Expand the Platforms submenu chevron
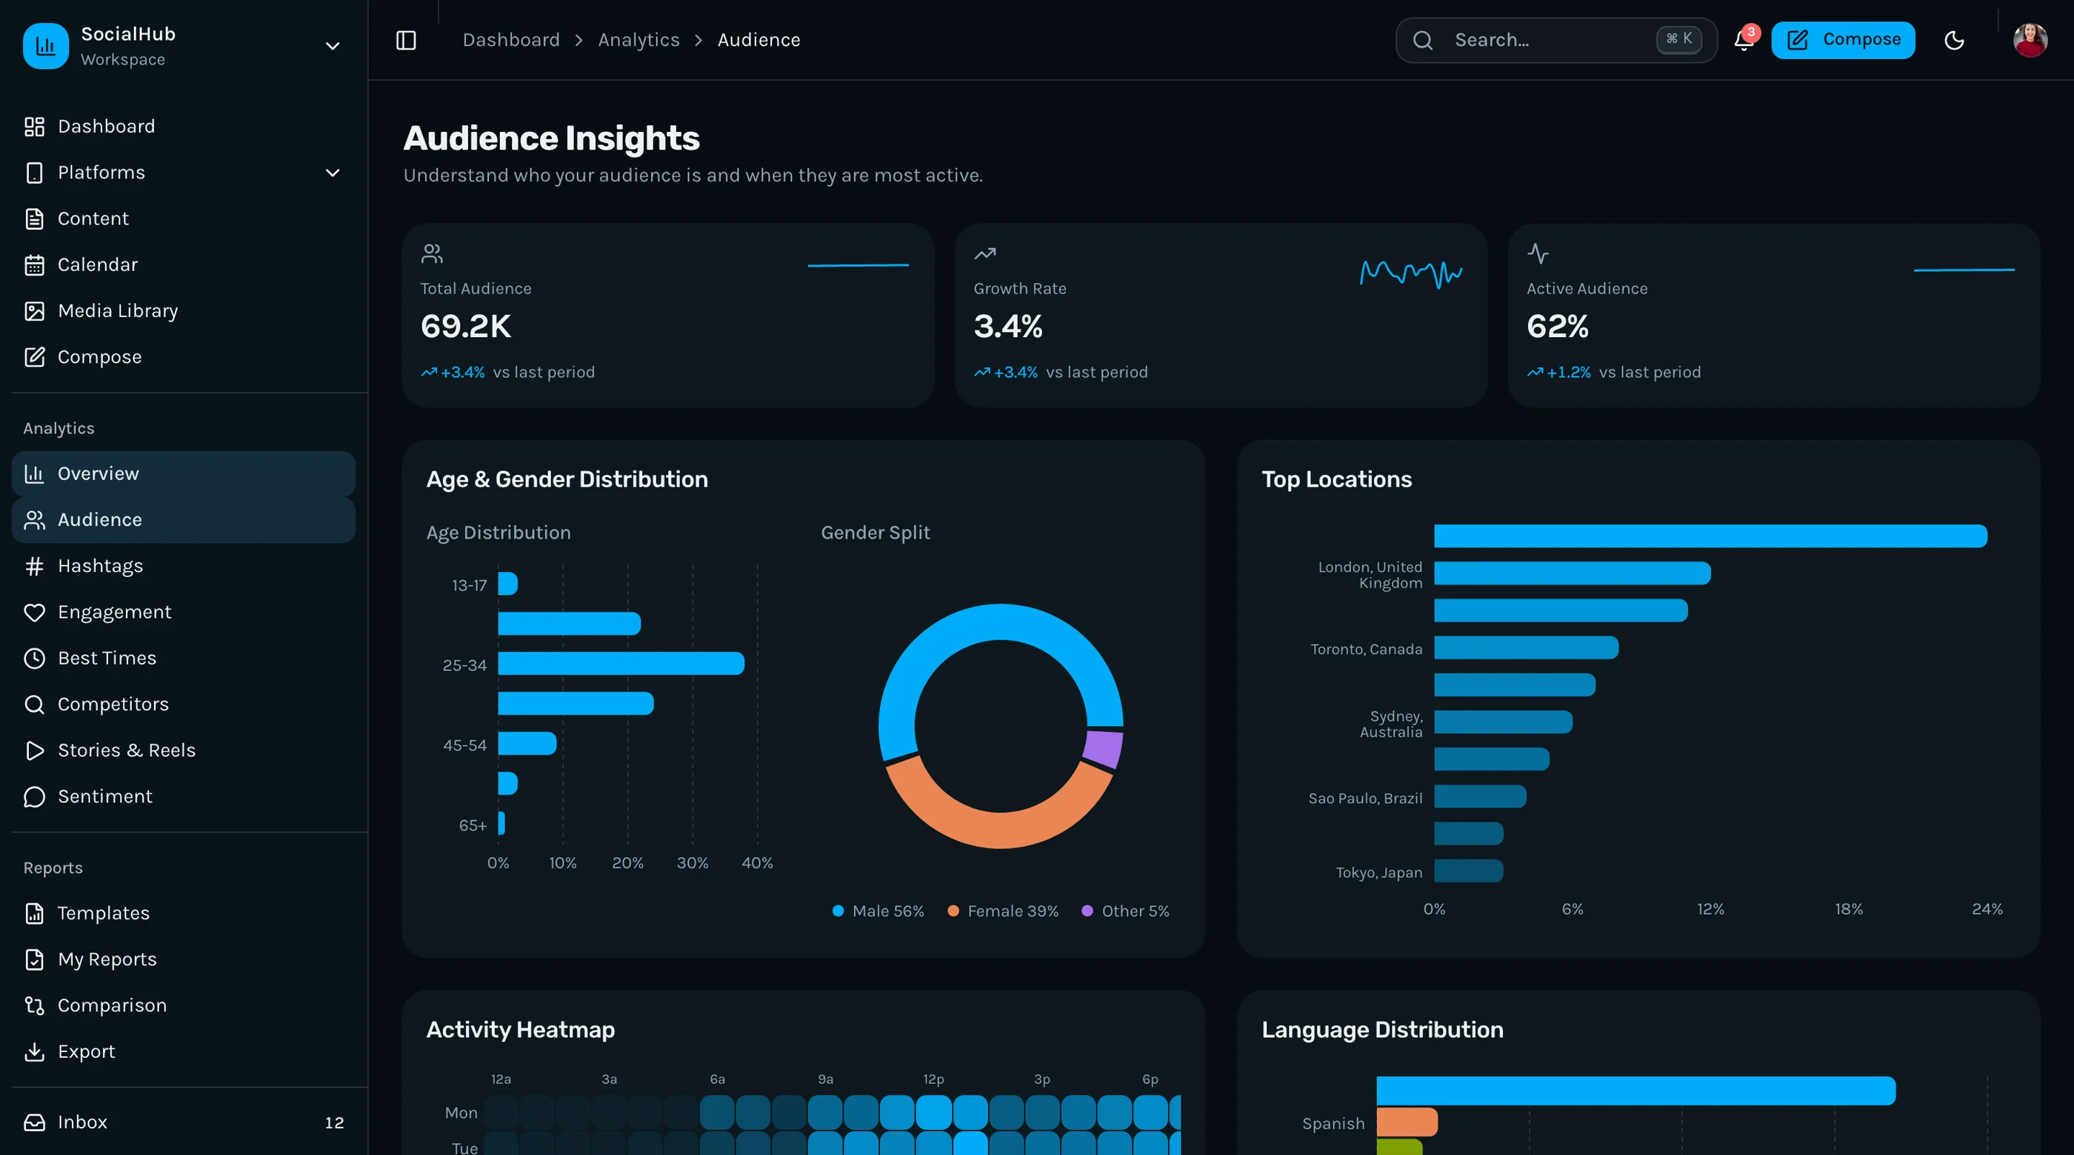The image size is (2074, 1155). pos(333,173)
